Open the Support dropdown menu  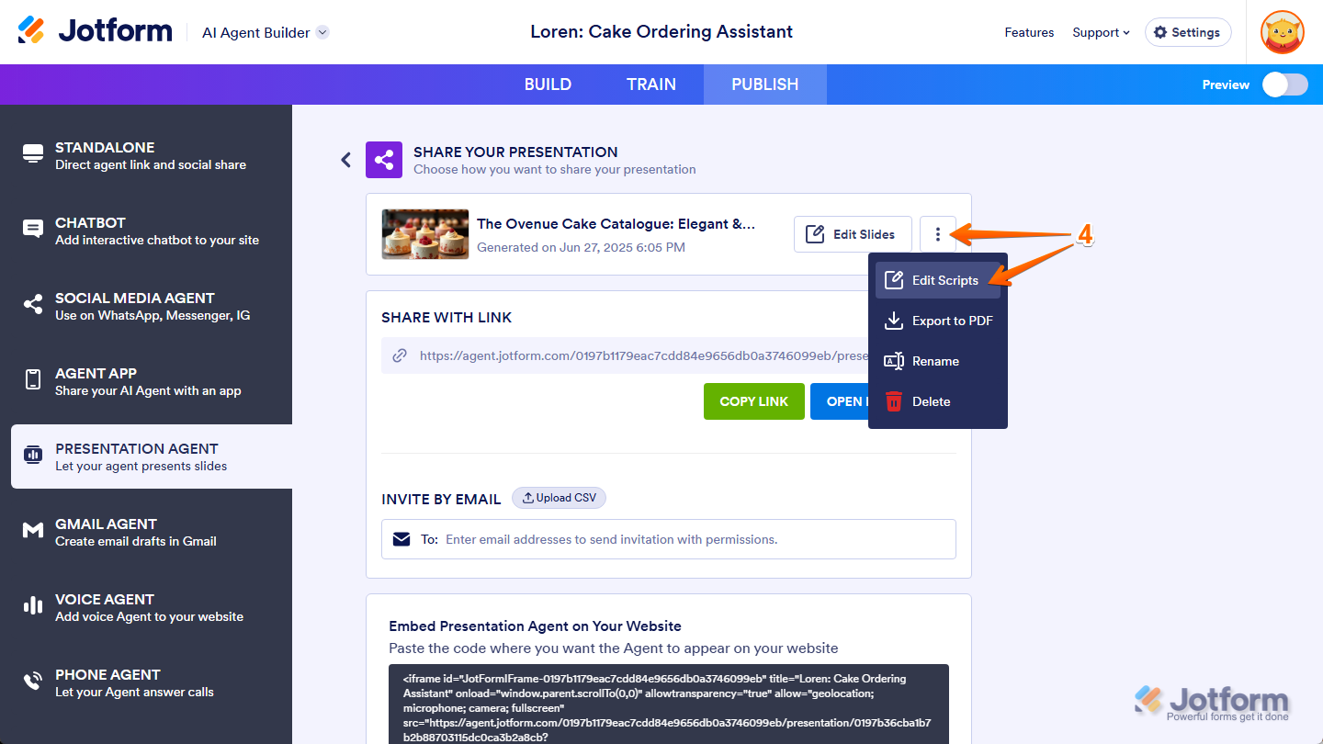click(1101, 32)
